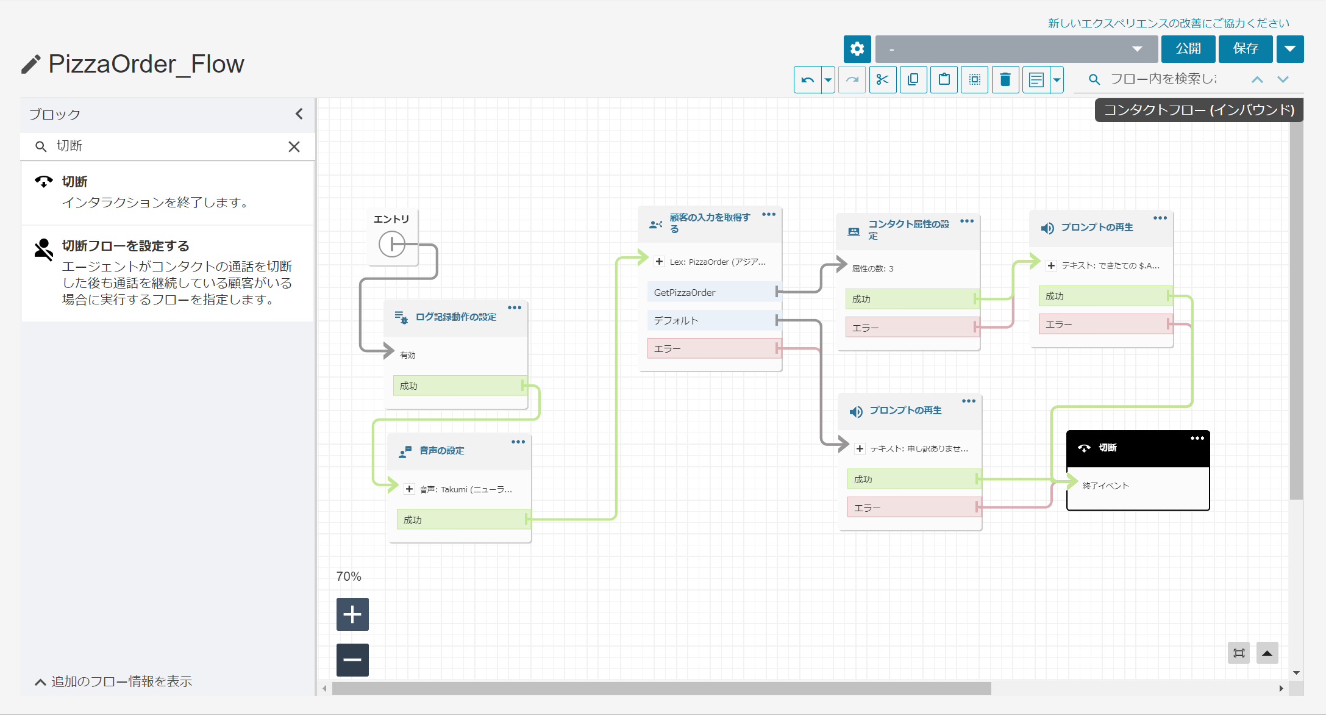Expand the Takumi voice plus toggle
This screenshot has width=1326, height=715.
pos(410,489)
